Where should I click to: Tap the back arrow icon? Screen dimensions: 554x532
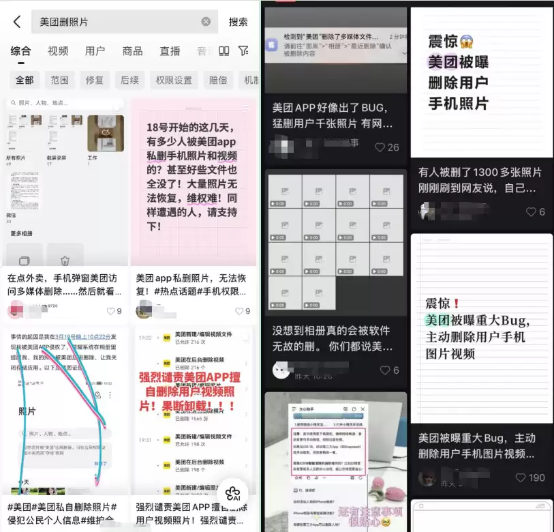click(15, 21)
